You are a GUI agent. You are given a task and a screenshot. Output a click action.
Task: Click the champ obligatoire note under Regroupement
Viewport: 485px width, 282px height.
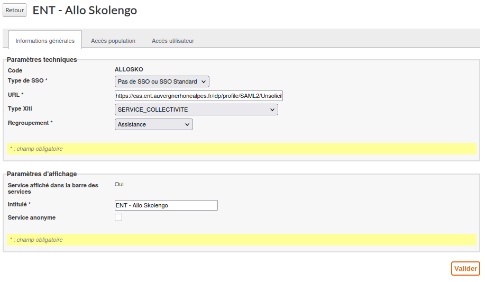tap(36, 149)
